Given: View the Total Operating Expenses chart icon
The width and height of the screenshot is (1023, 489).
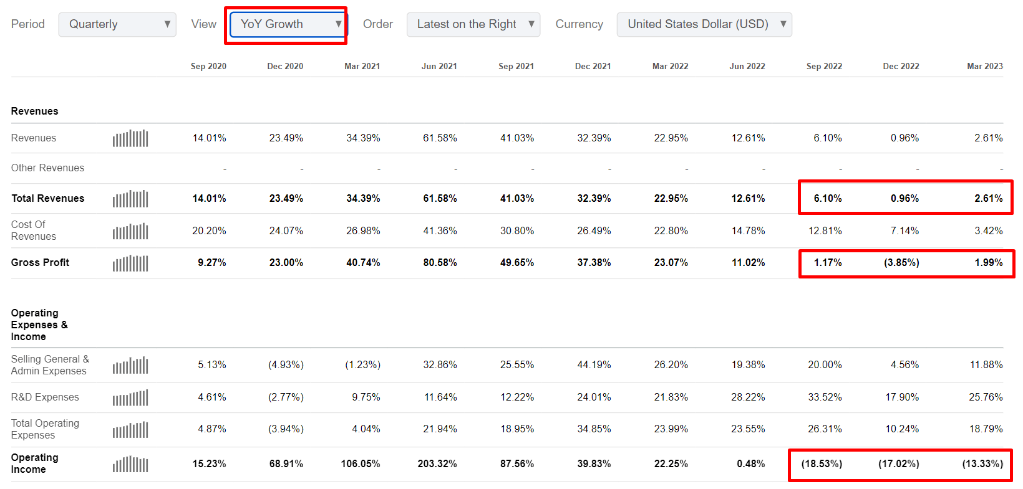Looking at the screenshot, I should pos(130,430).
